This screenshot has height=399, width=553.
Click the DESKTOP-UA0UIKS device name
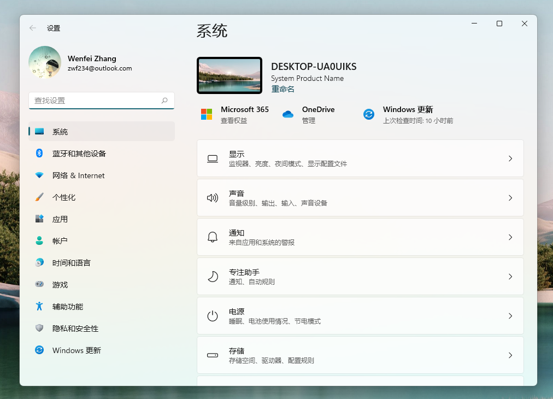tap(314, 67)
